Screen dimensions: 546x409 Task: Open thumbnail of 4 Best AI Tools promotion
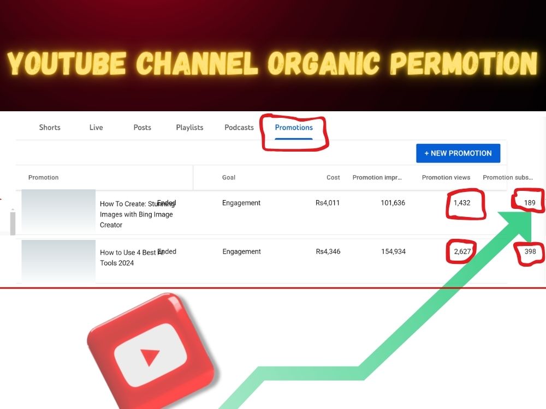[x=58, y=261]
